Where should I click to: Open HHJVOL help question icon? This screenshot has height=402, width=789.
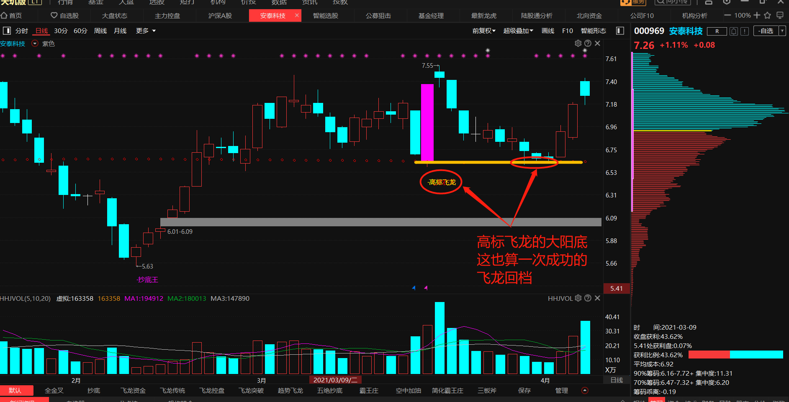[x=588, y=298]
